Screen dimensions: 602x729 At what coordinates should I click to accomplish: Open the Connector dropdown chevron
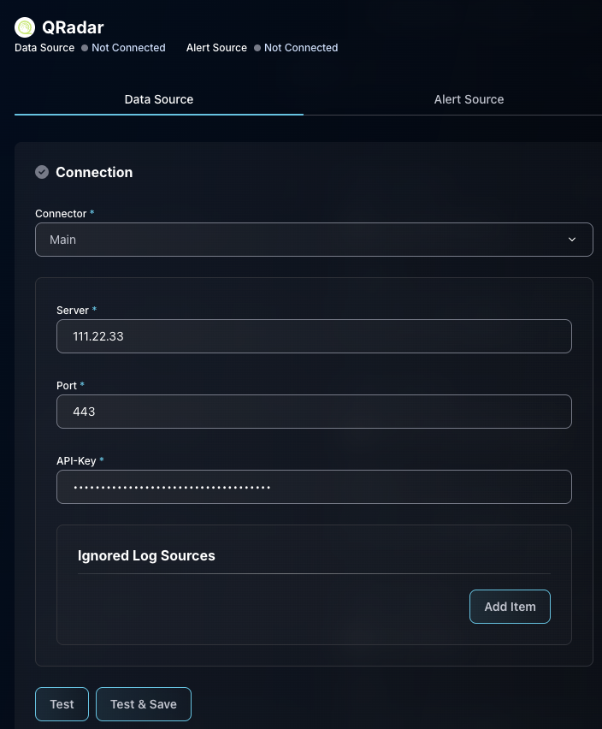tap(572, 240)
